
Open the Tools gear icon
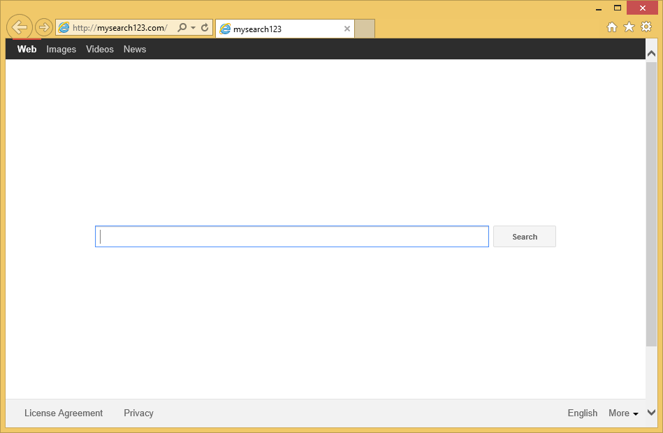click(646, 27)
